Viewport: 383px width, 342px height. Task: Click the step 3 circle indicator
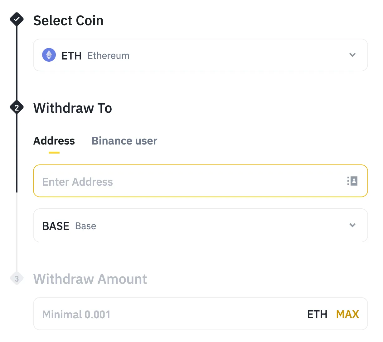tap(17, 279)
